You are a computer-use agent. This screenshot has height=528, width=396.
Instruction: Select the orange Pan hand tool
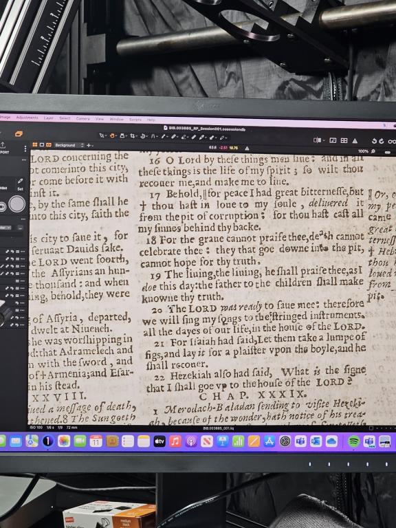tap(113, 136)
